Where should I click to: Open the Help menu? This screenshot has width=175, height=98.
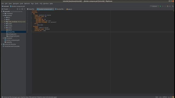tap(51, 4)
